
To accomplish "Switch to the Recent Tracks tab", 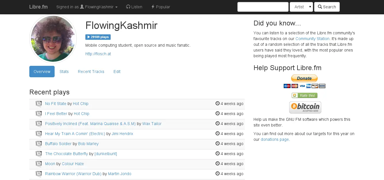I will tap(91, 72).
